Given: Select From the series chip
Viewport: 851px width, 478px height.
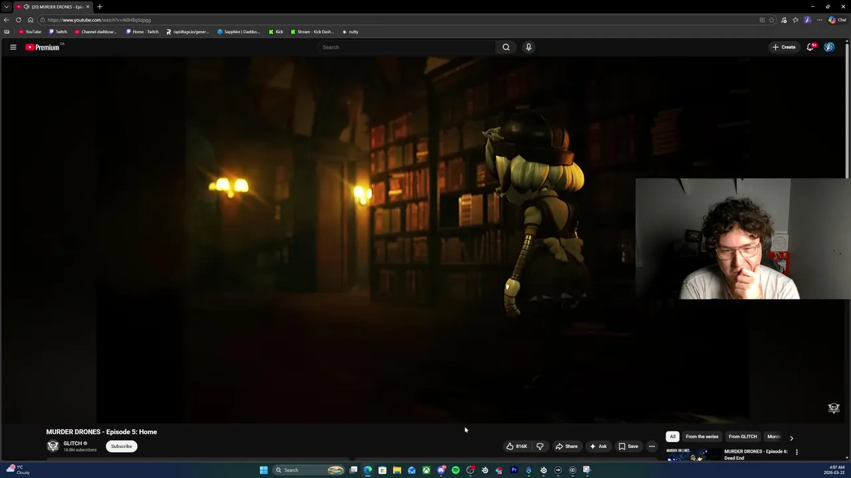Looking at the screenshot, I should click(x=702, y=437).
